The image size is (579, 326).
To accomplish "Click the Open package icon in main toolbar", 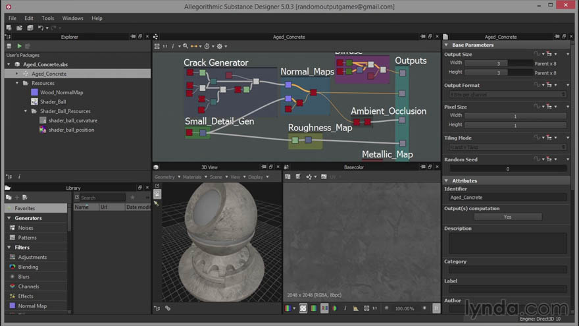I will (19, 28).
